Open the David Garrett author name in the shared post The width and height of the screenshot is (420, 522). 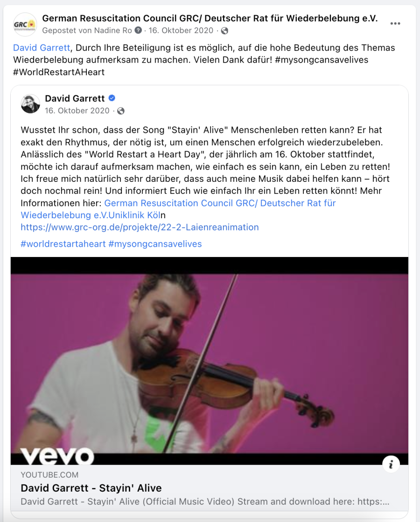pos(75,99)
